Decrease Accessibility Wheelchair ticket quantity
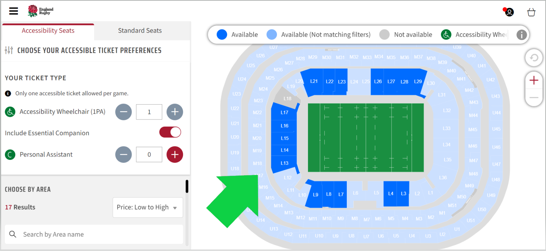546x251 pixels. pos(123,112)
